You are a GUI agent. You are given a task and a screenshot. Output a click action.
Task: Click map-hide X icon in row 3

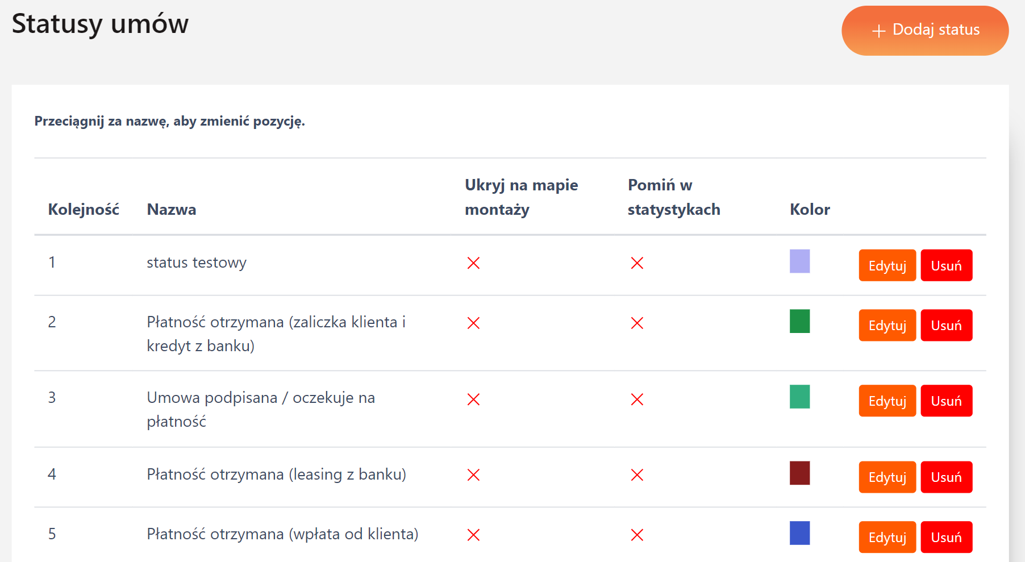pos(473,399)
